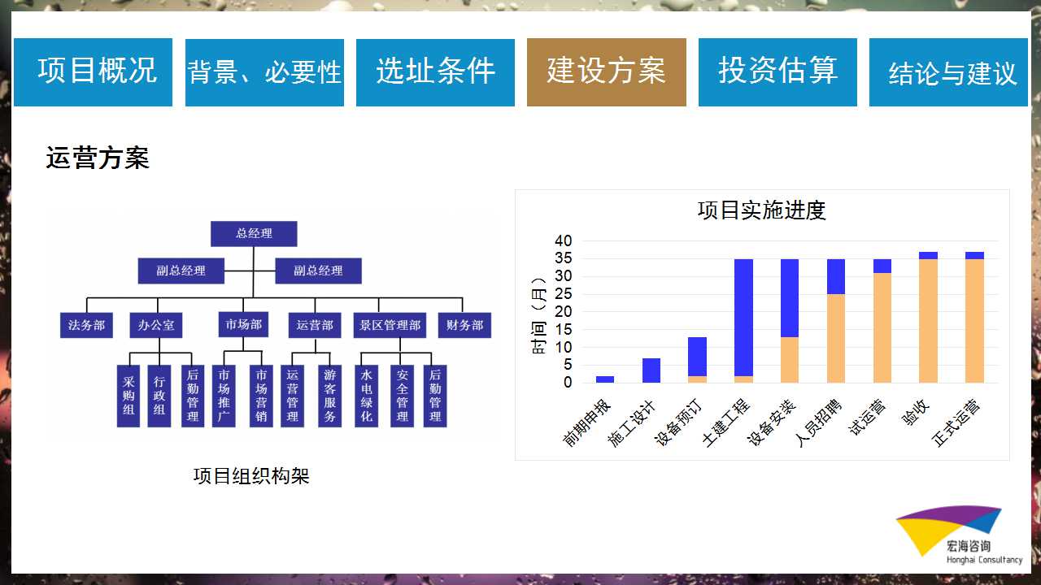1041x585 pixels.
Task: Click the 项目组织构架 caption
Action: (251, 476)
